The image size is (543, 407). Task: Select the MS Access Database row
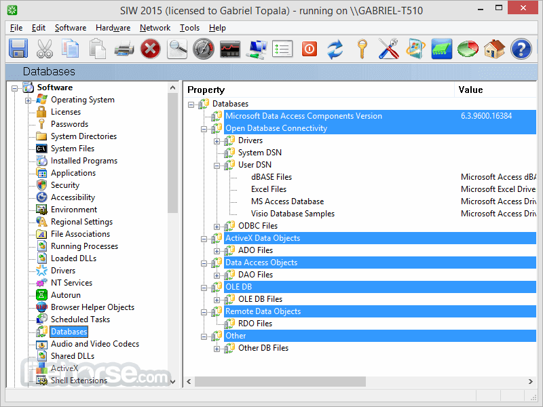(x=287, y=201)
